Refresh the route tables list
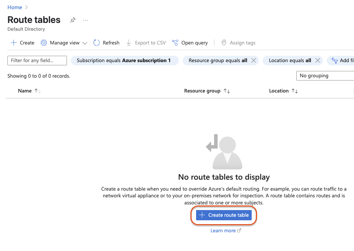Viewport: 354px width, 251px height. [x=106, y=43]
